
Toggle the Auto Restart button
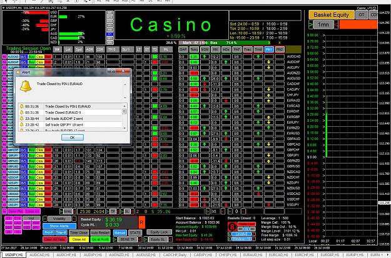tap(100, 232)
